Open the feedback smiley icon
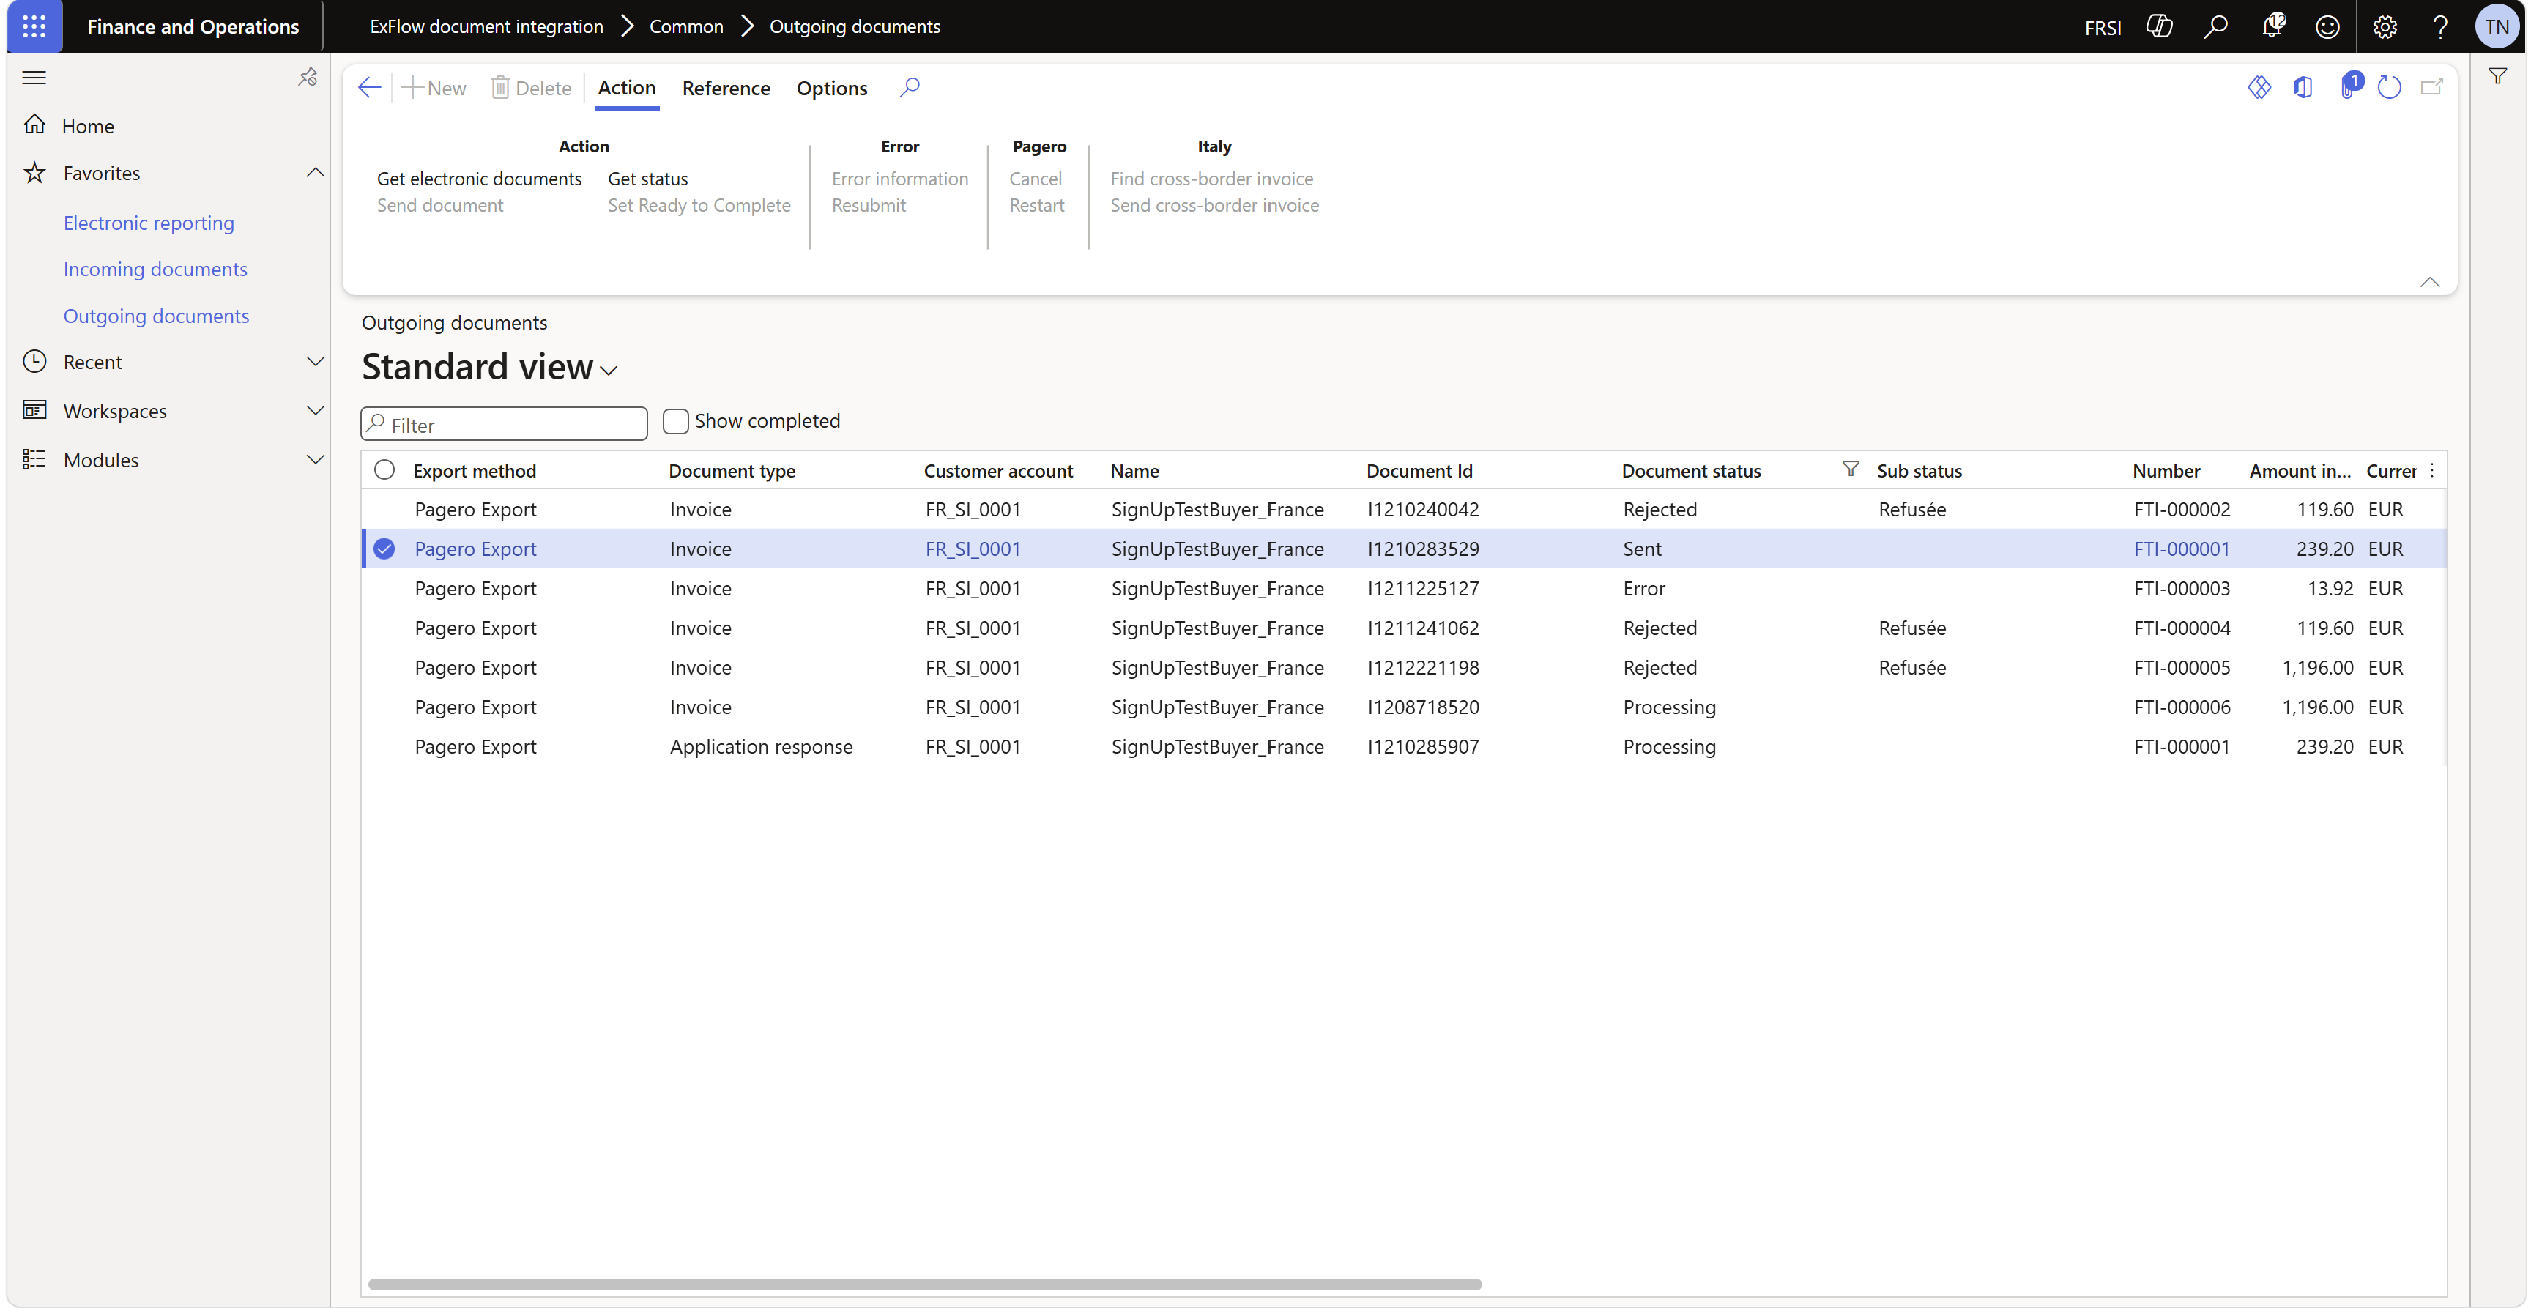 tap(2327, 26)
